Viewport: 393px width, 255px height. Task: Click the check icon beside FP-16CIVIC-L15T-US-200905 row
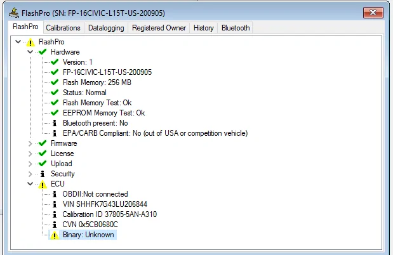coord(55,72)
